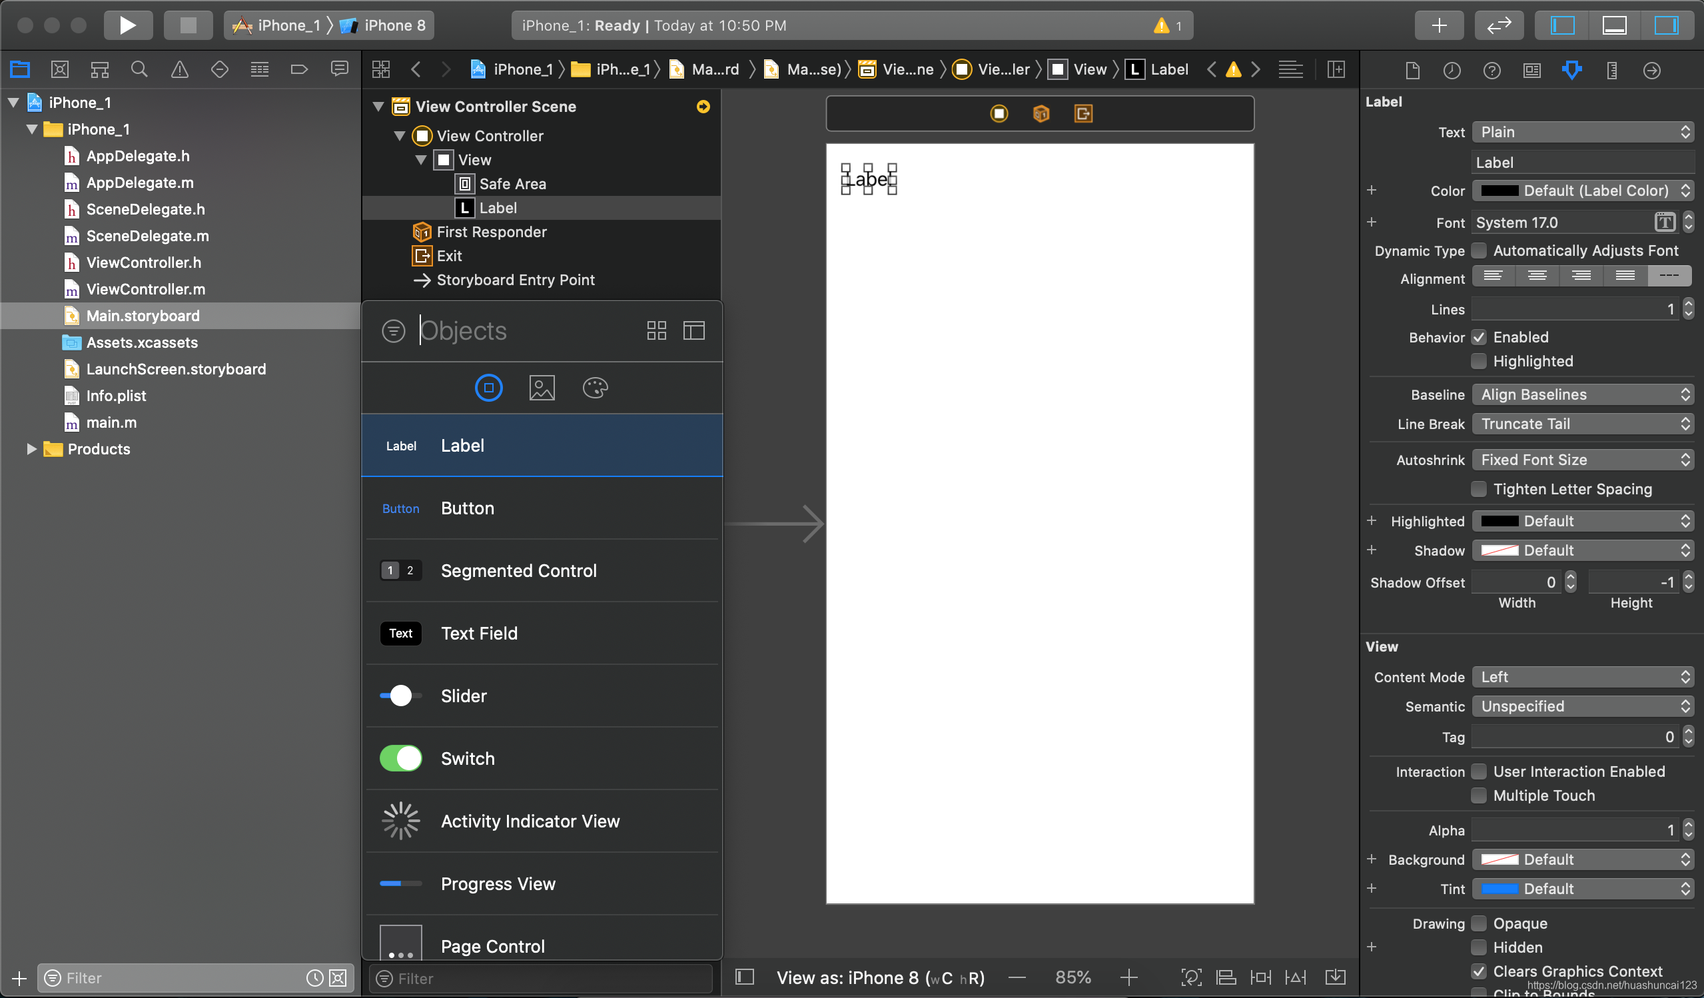Enable Automatically Adjusts Font checkbox
The height and width of the screenshot is (998, 1704).
[1480, 251]
